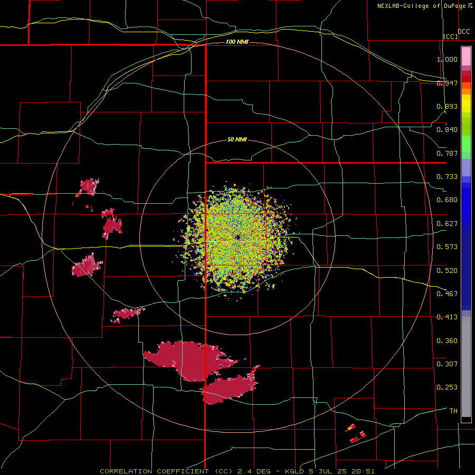475x475 pixels.
Task: Select the 0.840 scale label
Action: pos(447,130)
